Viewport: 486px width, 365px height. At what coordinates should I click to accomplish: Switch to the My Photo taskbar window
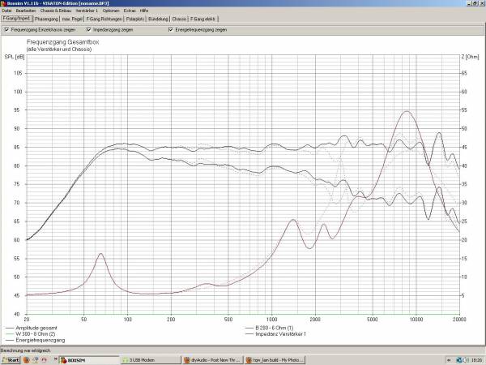[x=275, y=360]
